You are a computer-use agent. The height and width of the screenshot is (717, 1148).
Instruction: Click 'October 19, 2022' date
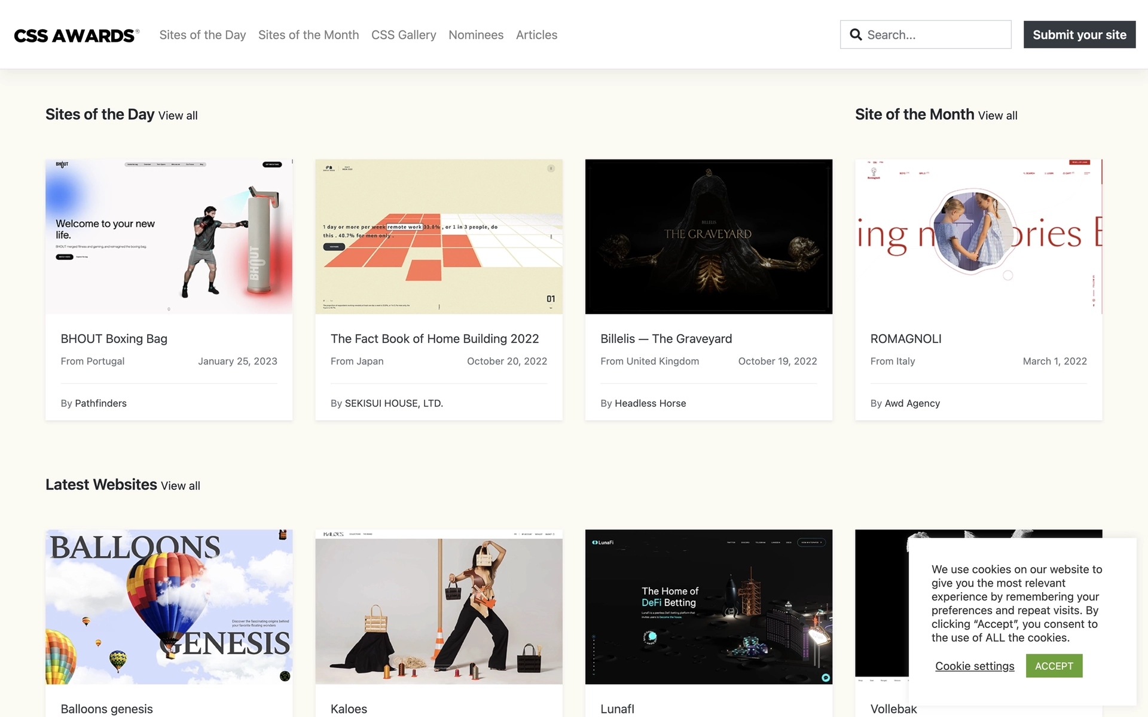777,361
